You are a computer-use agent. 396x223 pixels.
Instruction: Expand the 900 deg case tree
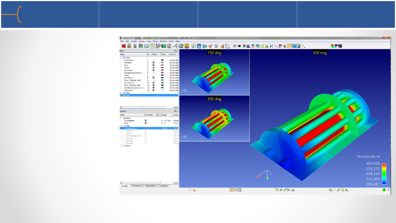point(120,95)
